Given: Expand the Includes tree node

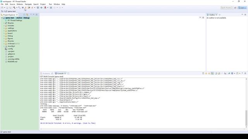Looking at the screenshot, I should click(x=4, y=25).
